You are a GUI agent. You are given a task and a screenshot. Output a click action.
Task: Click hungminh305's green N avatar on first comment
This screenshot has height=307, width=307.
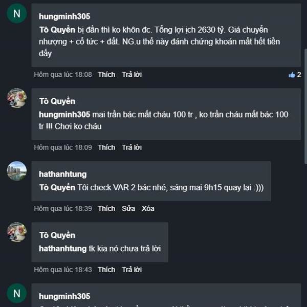pyautogui.click(x=16, y=14)
